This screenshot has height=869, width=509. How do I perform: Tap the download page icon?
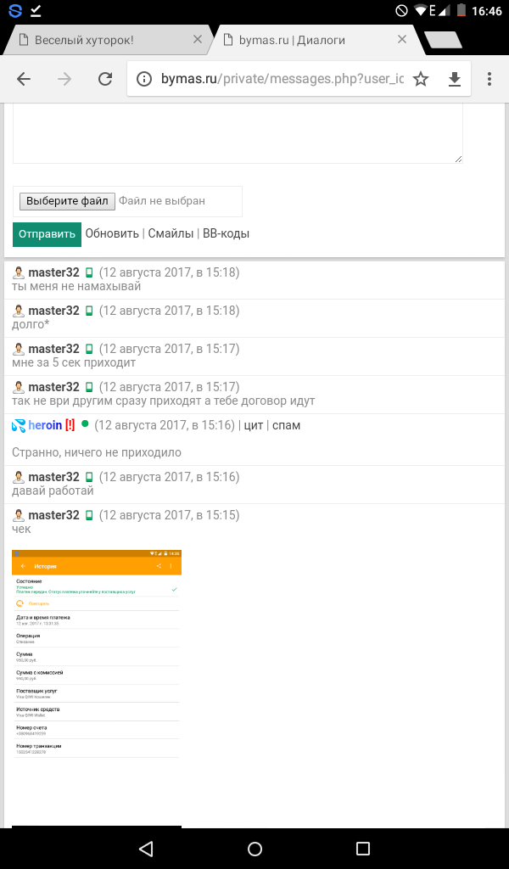click(455, 79)
